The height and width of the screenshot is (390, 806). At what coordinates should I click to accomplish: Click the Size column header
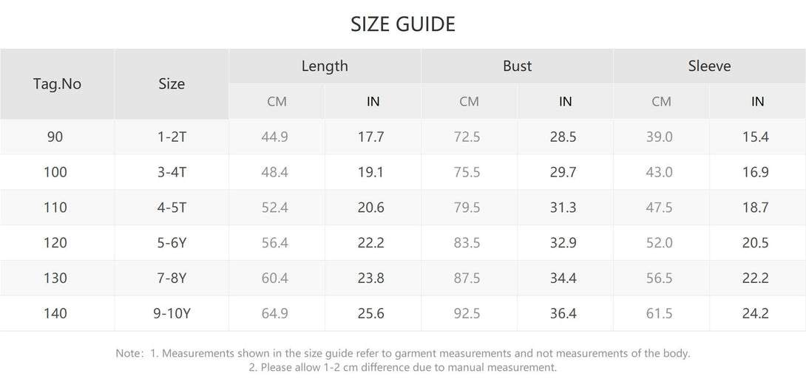coord(172,83)
